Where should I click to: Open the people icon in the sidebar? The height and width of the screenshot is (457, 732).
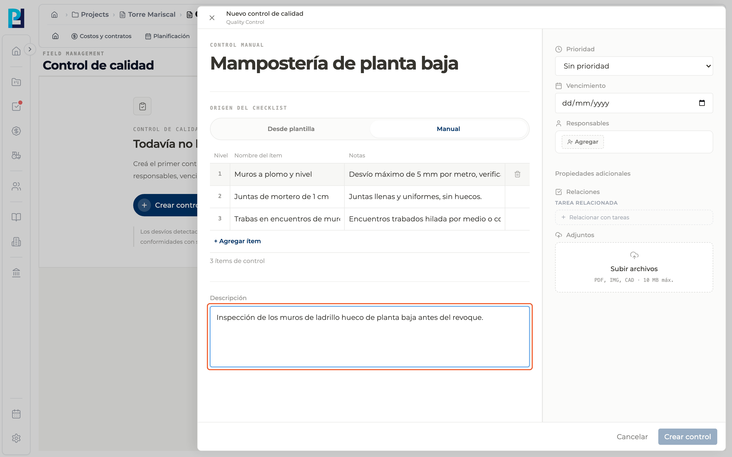click(x=16, y=187)
